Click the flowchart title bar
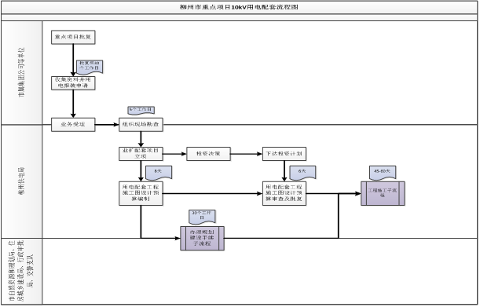 coord(239,7)
